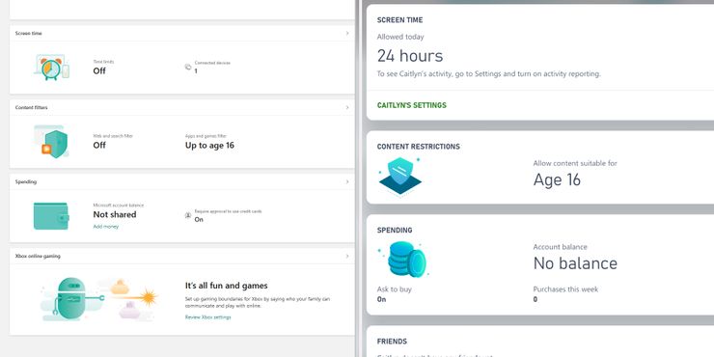
Task: Expand Content filters card chevron
Action: (347, 107)
